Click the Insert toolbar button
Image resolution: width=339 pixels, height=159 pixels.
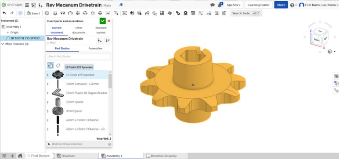tap(33, 13)
